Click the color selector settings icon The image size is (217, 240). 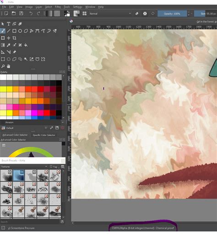(x=4, y=145)
